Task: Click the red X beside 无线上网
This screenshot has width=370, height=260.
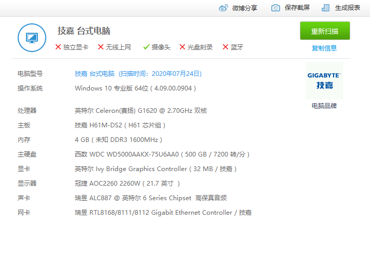Action: [101, 47]
